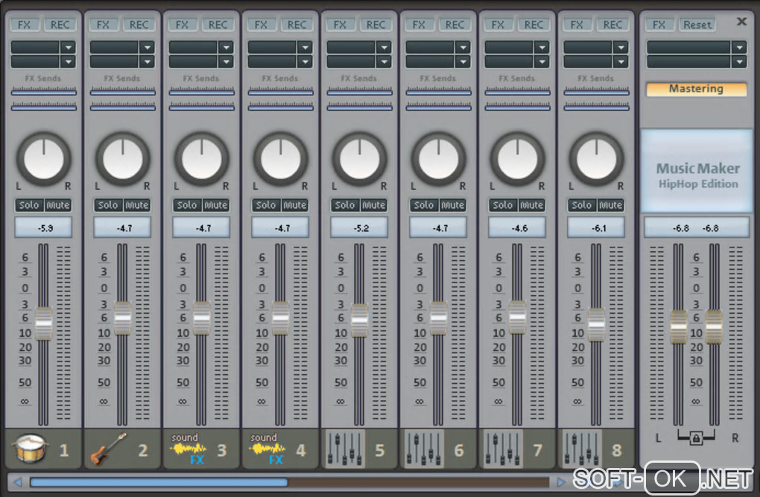Arm REC on channel 4
This screenshot has width=760, height=497.
(x=297, y=25)
